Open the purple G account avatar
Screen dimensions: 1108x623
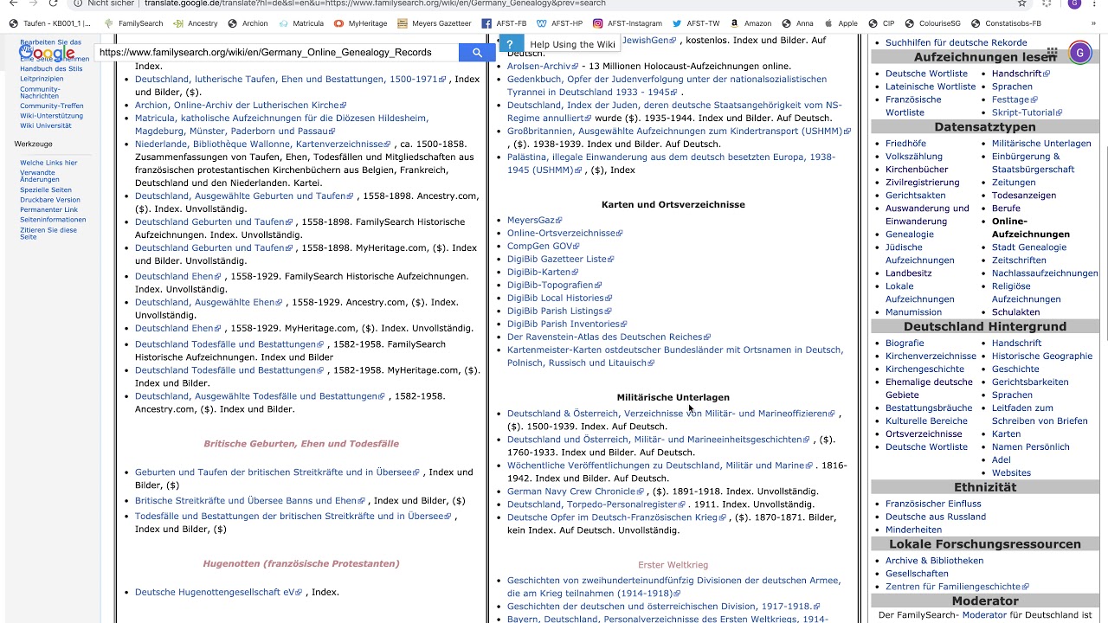click(x=1079, y=53)
